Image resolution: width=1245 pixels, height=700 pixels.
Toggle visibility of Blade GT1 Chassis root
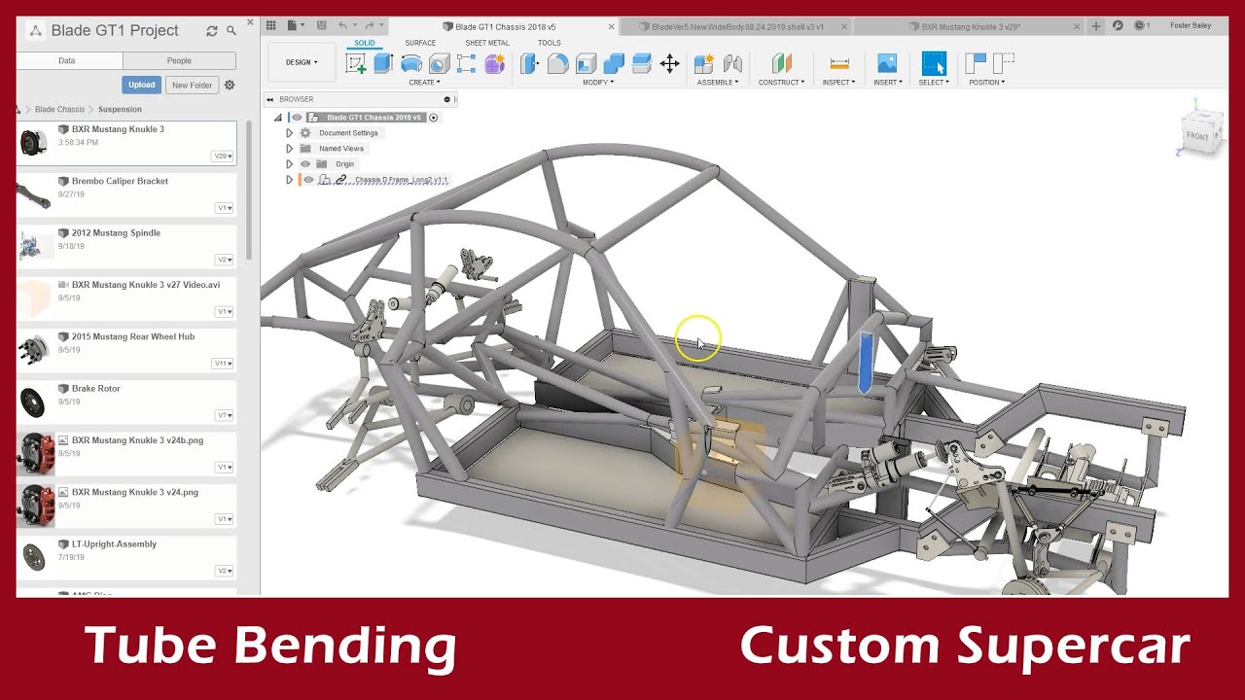[297, 118]
